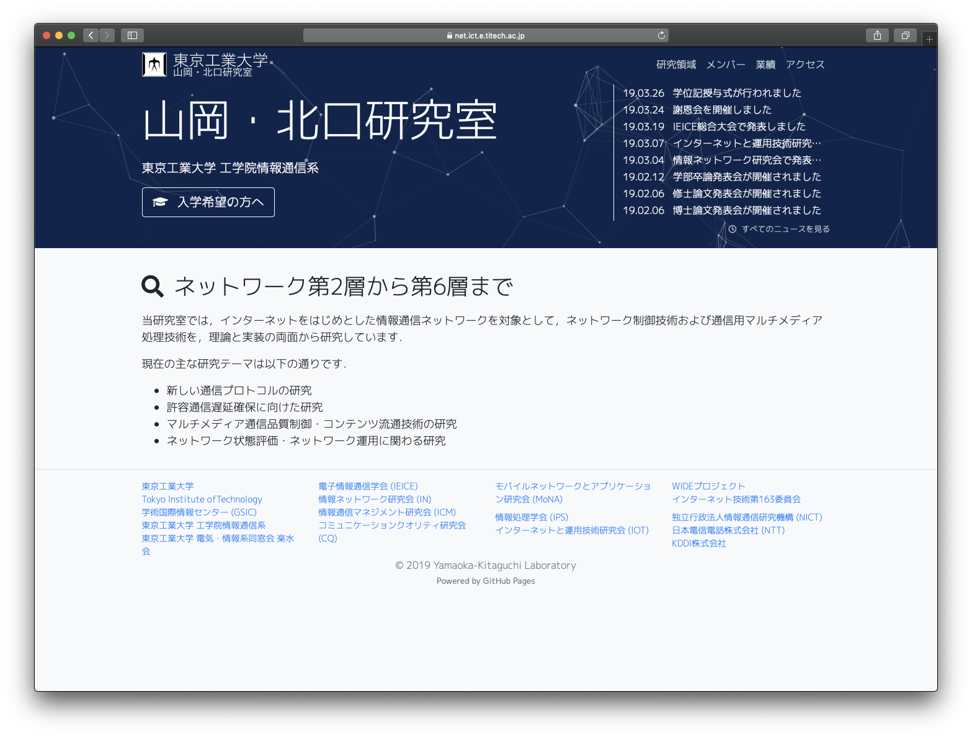Open KDDI株式会社 link

point(699,543)
